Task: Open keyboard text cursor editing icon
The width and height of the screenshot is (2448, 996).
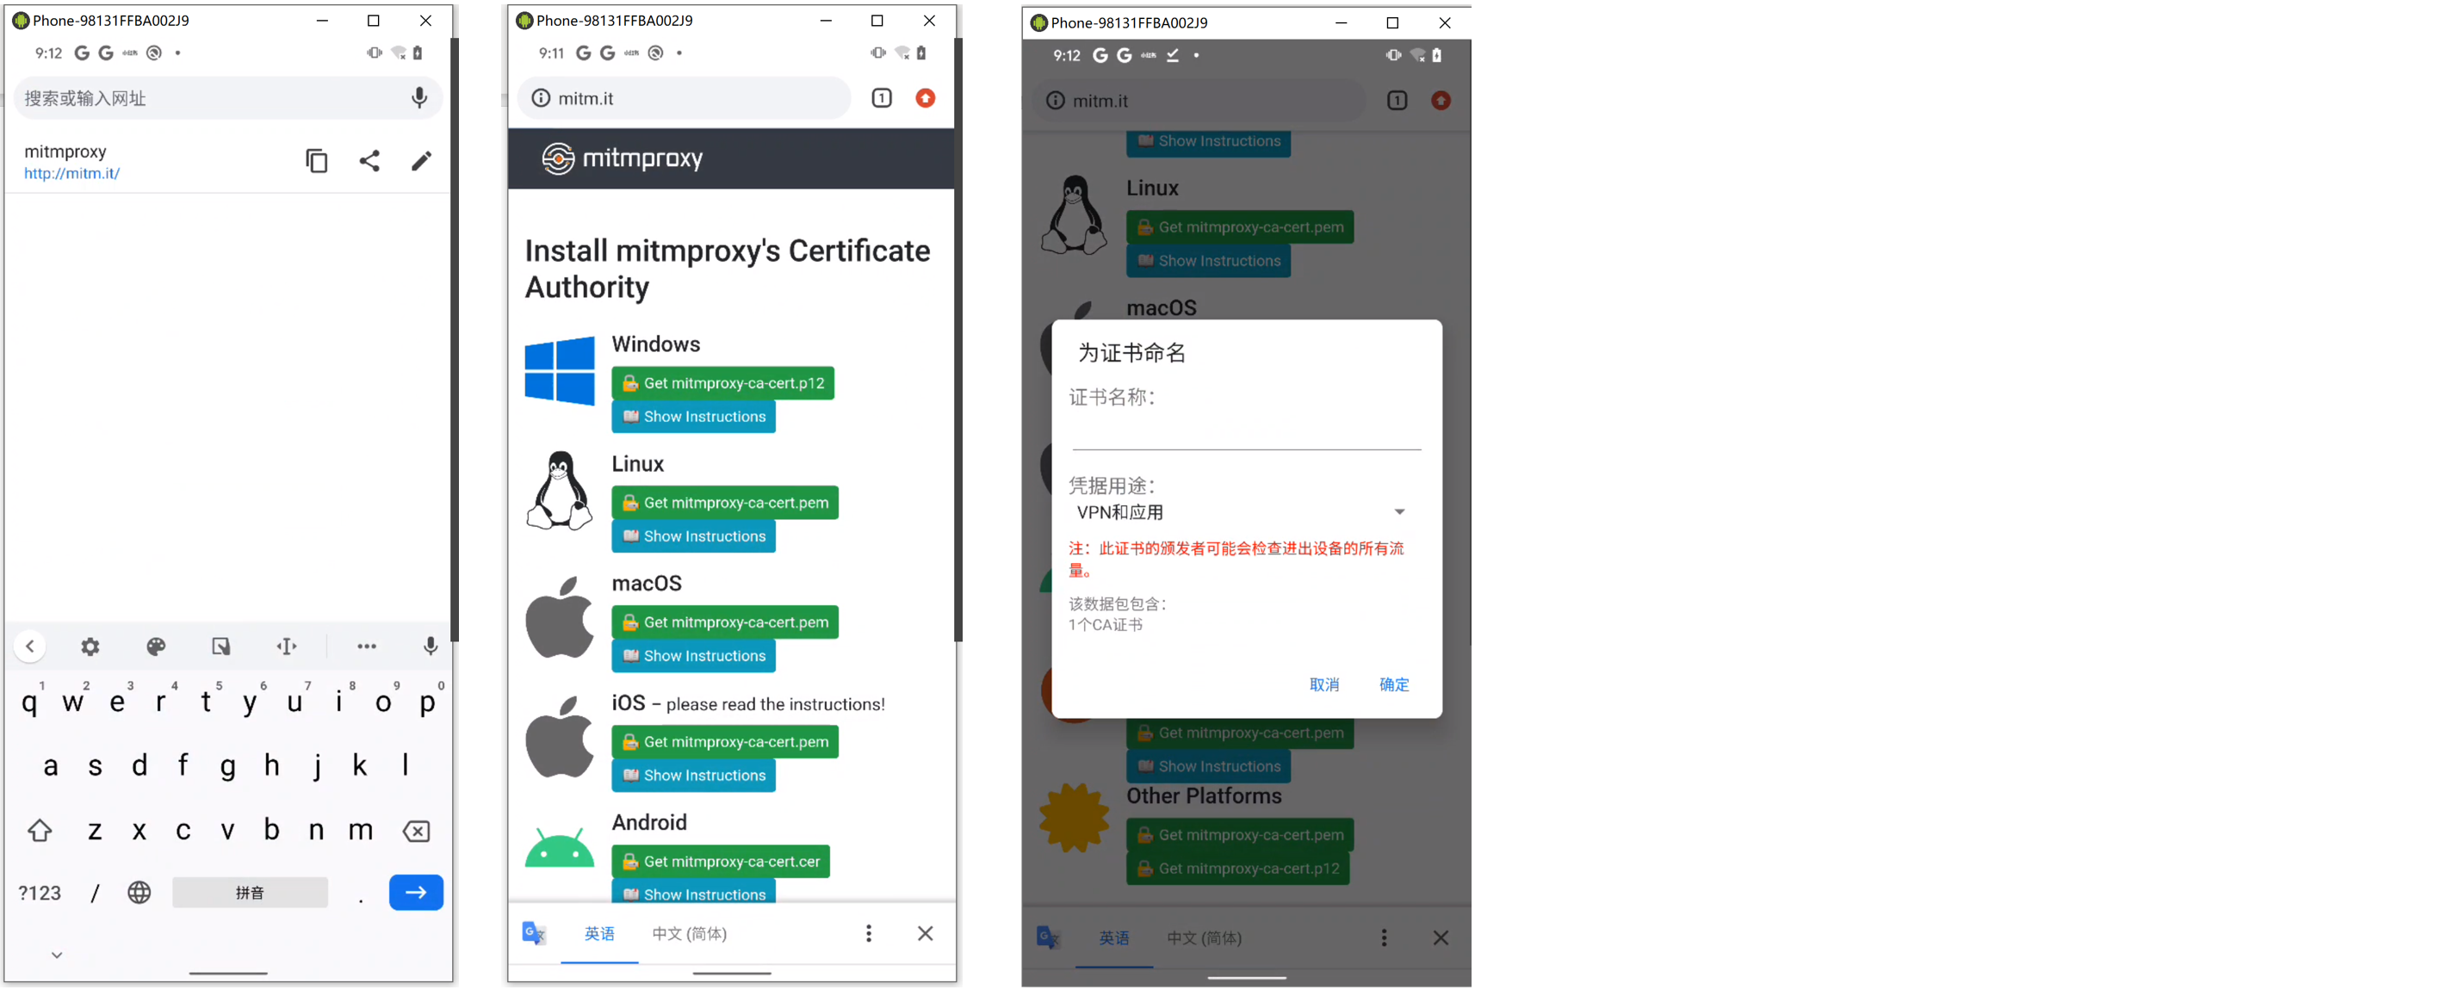Action: [x=286, y=646]
